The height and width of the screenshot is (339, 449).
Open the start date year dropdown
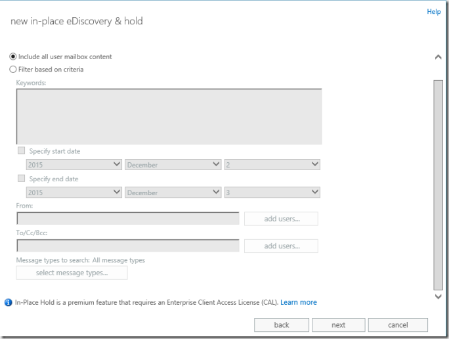[x=74, y=165]
